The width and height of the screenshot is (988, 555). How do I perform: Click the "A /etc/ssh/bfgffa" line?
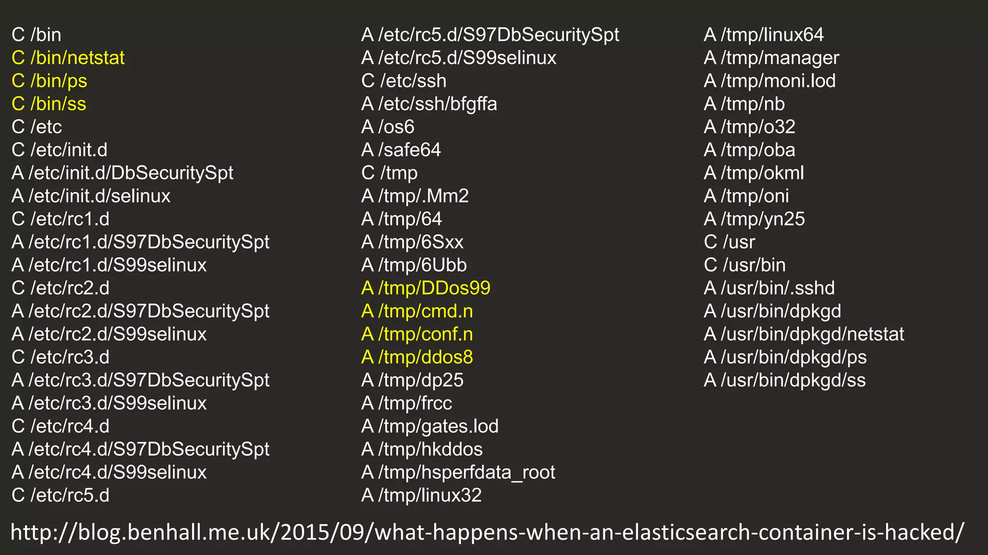pyautogui.click(x=429, y=104)
